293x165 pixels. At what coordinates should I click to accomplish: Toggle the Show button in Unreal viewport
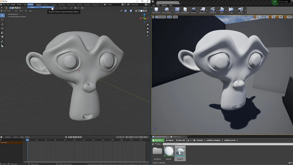[175, 17]
